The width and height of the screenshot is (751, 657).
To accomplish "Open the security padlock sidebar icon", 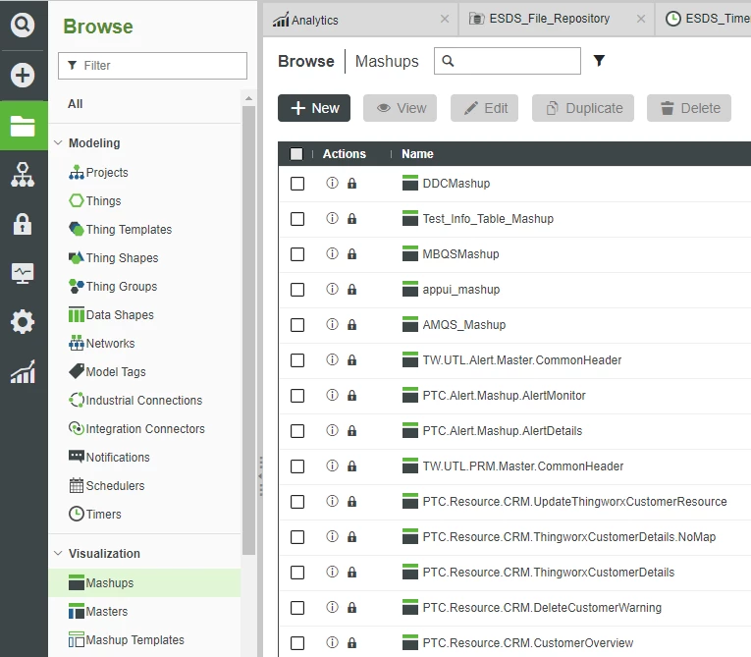I will click(x=23, y=224).
